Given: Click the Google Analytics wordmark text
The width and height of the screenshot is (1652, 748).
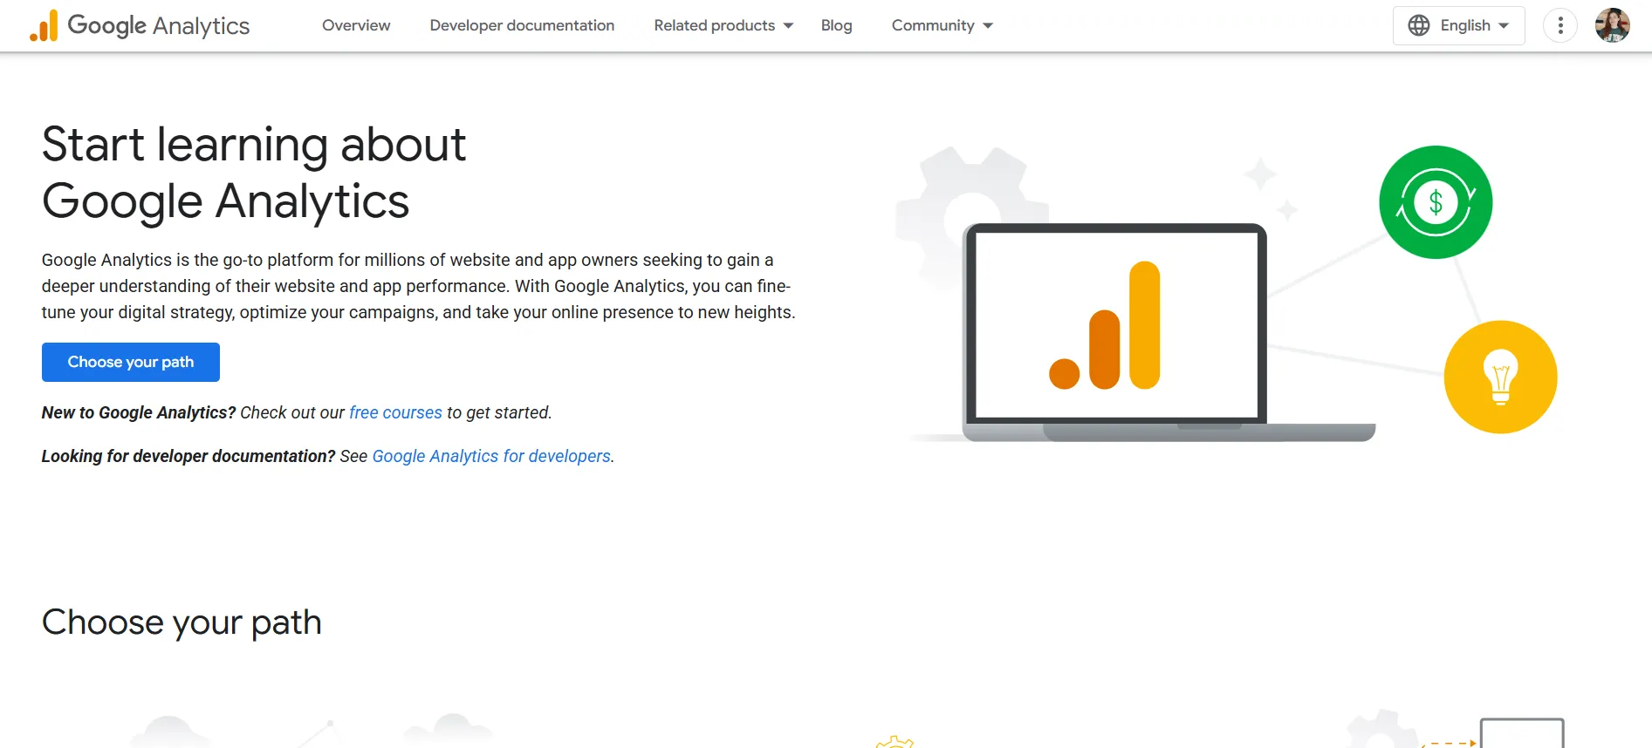Looking at the screenshot, I should [x=159, y=25].
